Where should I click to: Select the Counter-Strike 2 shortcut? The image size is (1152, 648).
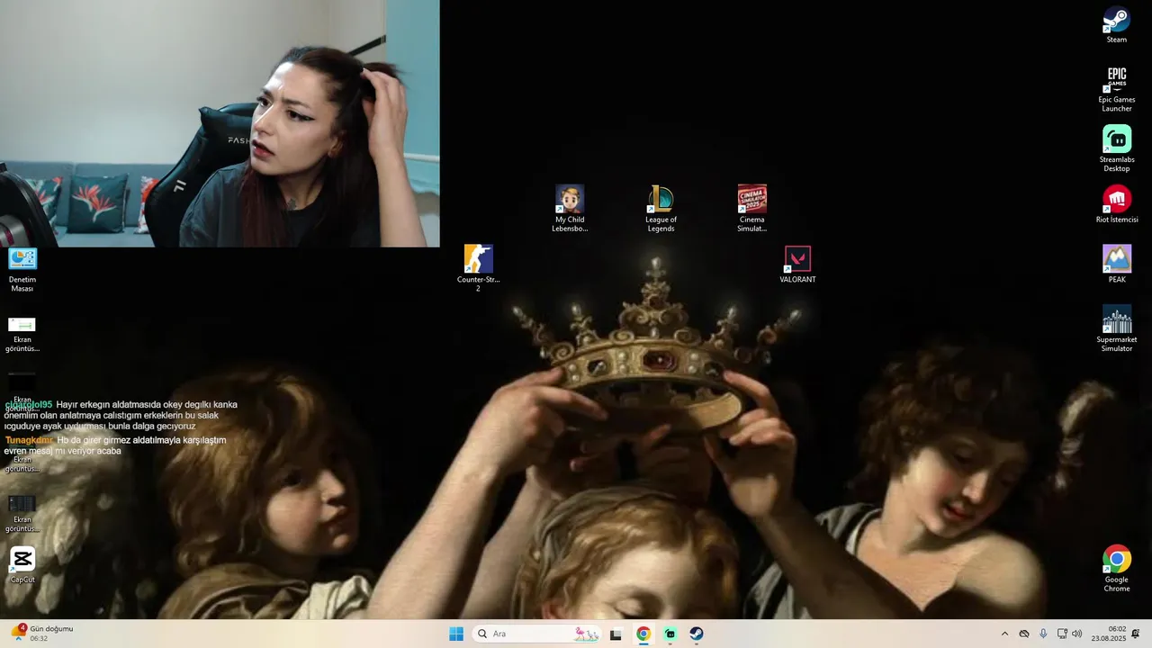coord(478,268)
